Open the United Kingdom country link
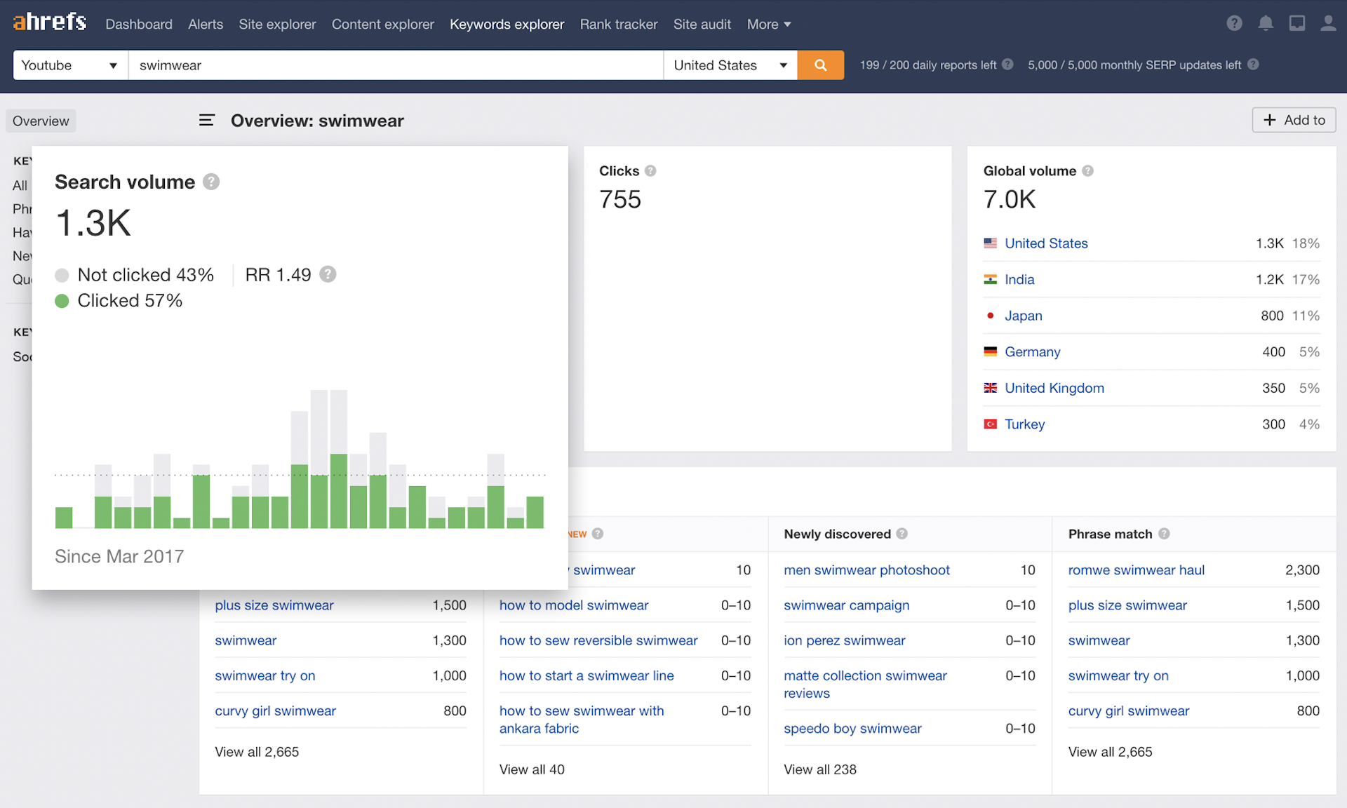The width and height of the screenshot is (1347, 808). tap(1054, 388)
